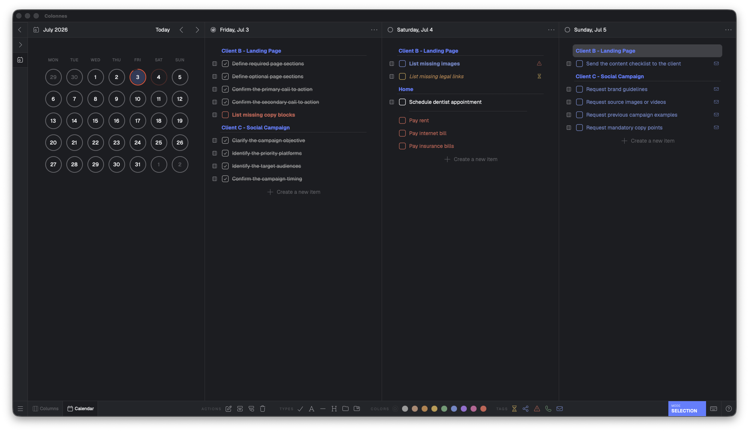749x432 pixels.
Task: Select the red color swatch
Action: click(483, 409)
